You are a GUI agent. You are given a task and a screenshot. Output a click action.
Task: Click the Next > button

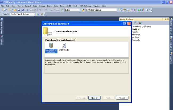click(x=94, y=98)
